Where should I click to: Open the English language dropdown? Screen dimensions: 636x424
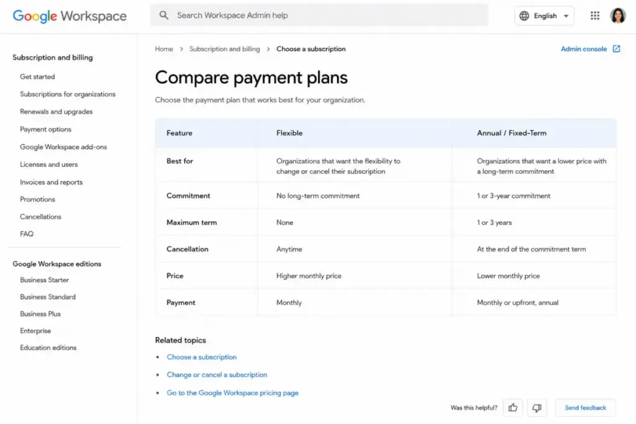544,16
